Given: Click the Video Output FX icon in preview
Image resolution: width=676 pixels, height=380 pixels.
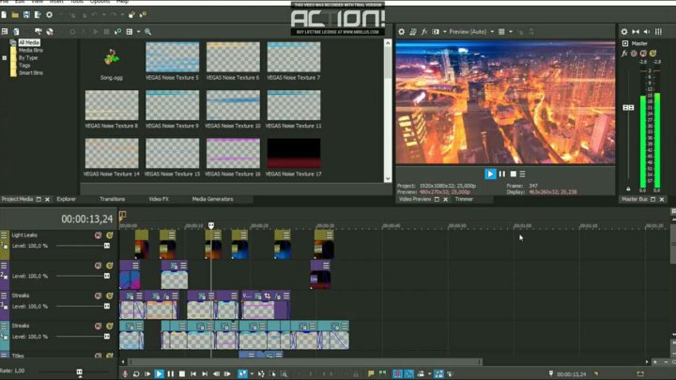Looking at the screenshot, I should click(425, 32).
